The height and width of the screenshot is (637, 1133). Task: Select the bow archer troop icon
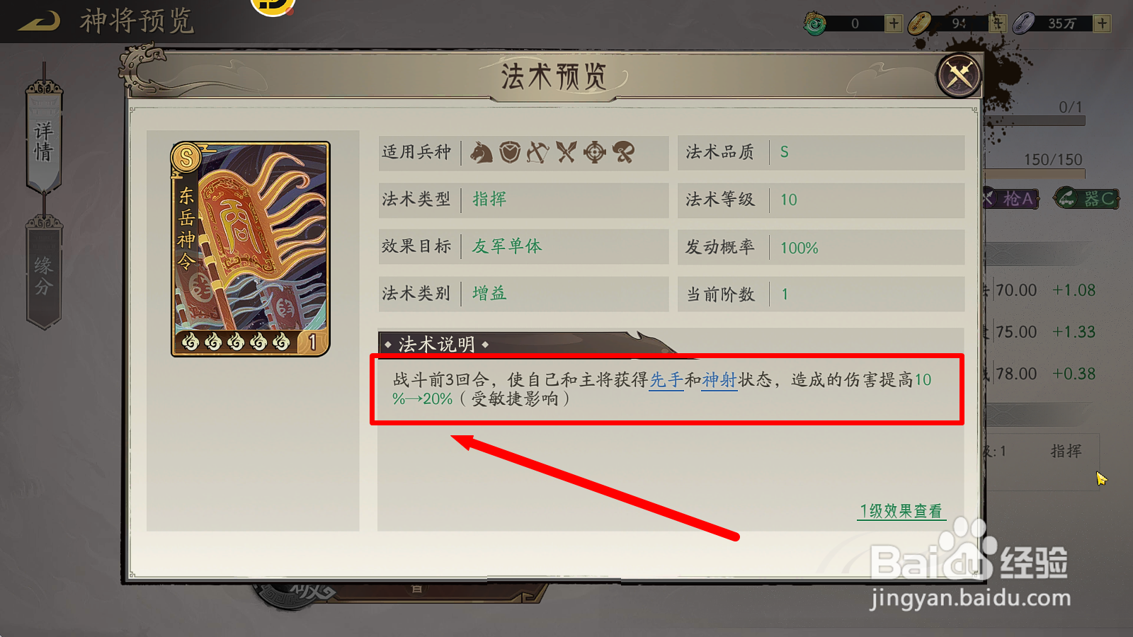(x=538, y=152)
